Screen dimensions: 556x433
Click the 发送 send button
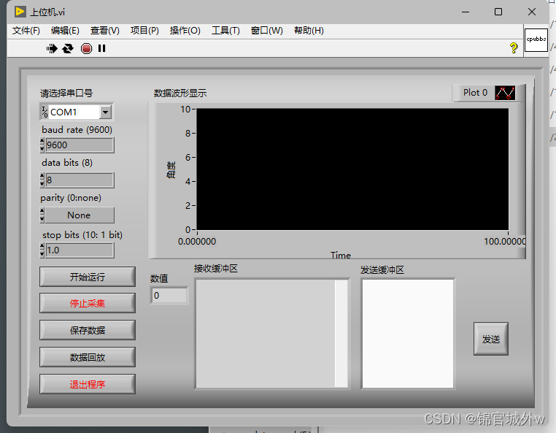tap(491, 339)
